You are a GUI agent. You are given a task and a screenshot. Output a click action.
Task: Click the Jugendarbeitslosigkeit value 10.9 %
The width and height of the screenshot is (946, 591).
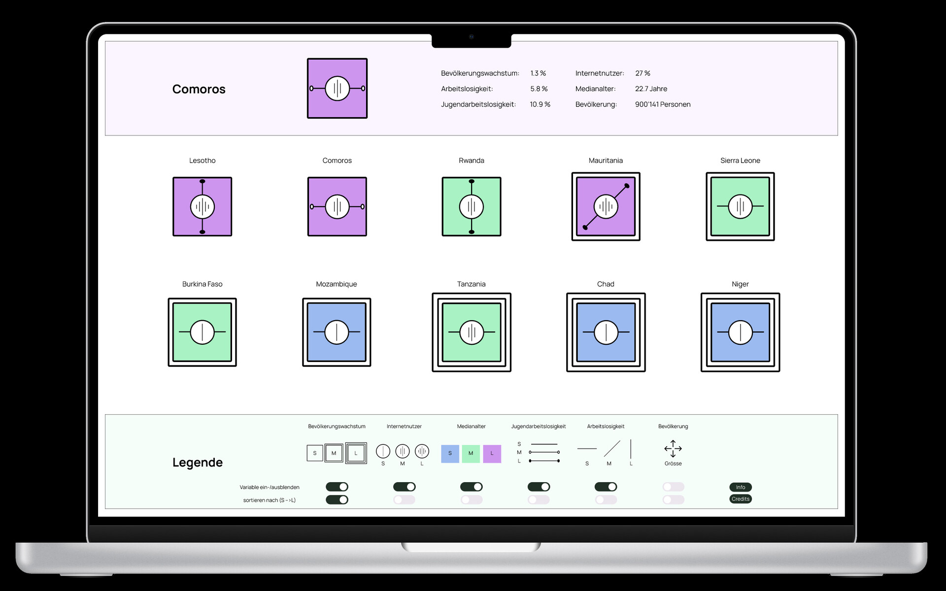(x=540, y=104)
